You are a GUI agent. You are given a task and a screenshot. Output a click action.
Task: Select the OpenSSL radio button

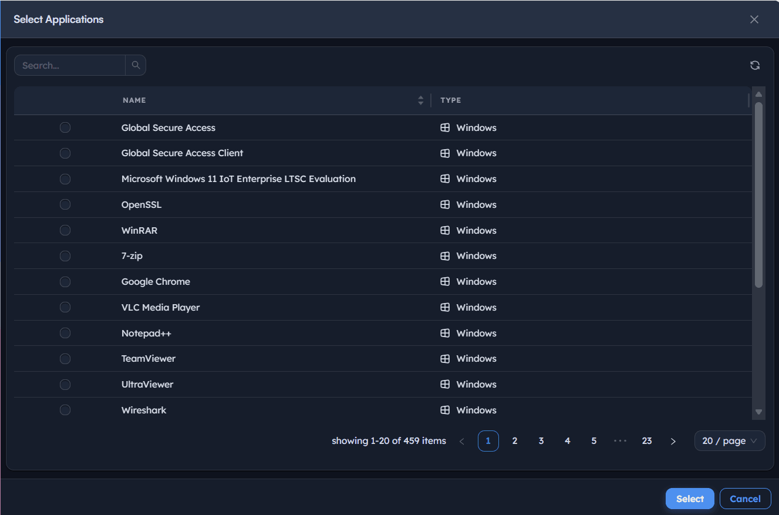click(x=65, y=204)
